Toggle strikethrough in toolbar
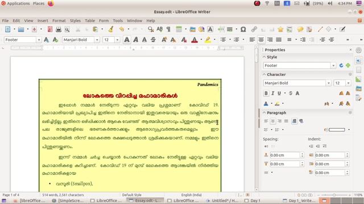Image resolution: width=364 pixels, height=204 pixels. pos(153,40)
